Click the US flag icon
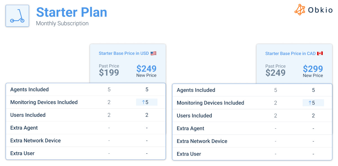The image size is (338, 166). click(154, 53)
